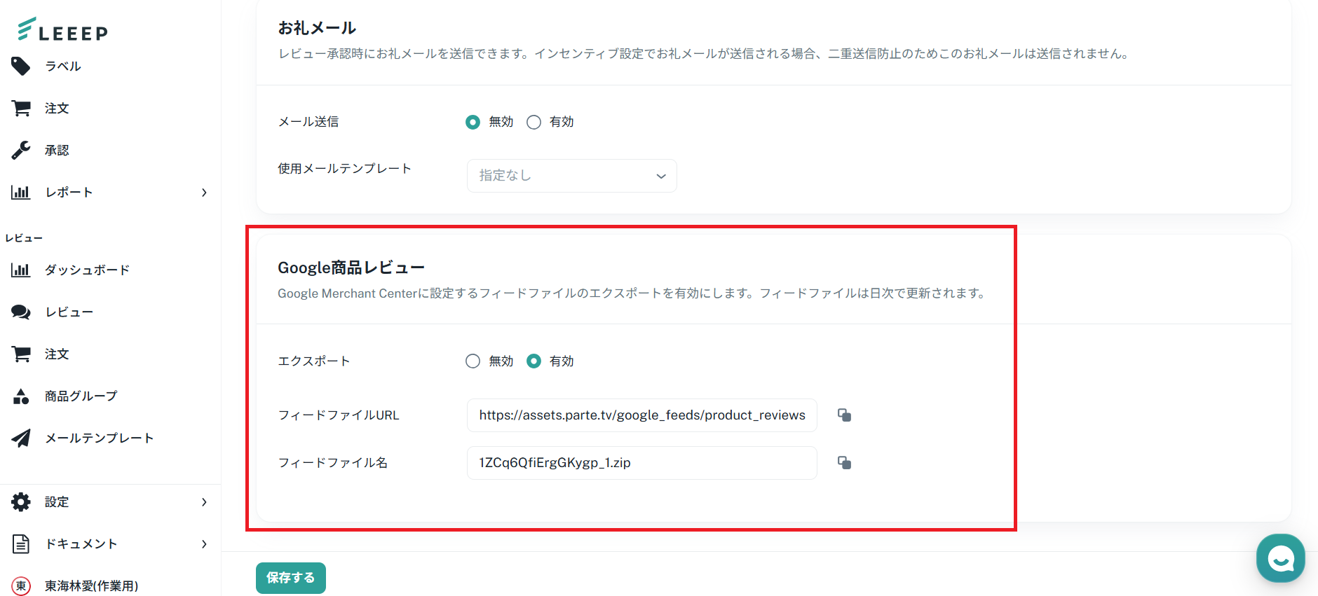Expand the 設定 submenu chevron

[204, 502]
